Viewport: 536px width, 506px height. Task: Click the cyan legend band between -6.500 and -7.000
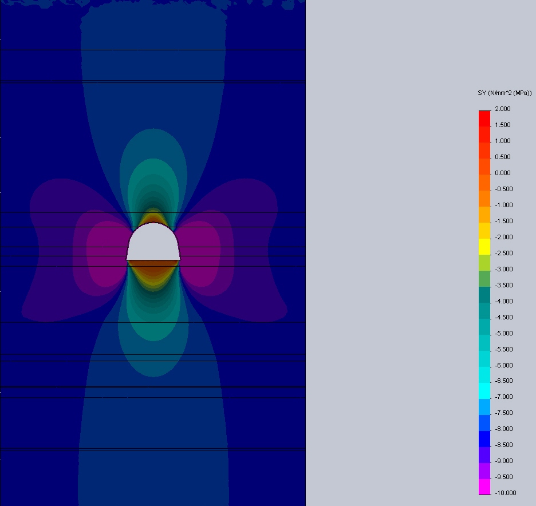pyautogui.click(x=484, y=391)
